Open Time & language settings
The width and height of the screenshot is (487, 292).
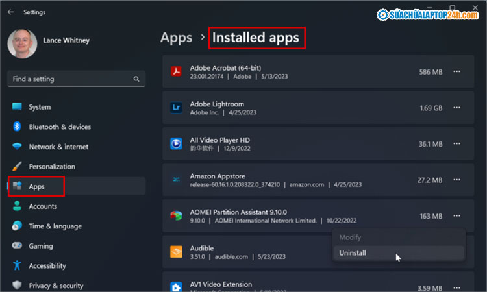tap(55, 226)
